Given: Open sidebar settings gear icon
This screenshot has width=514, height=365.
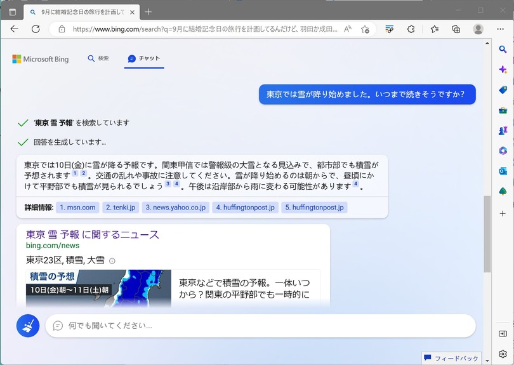Looking at the screenshot, I should 503,354.
